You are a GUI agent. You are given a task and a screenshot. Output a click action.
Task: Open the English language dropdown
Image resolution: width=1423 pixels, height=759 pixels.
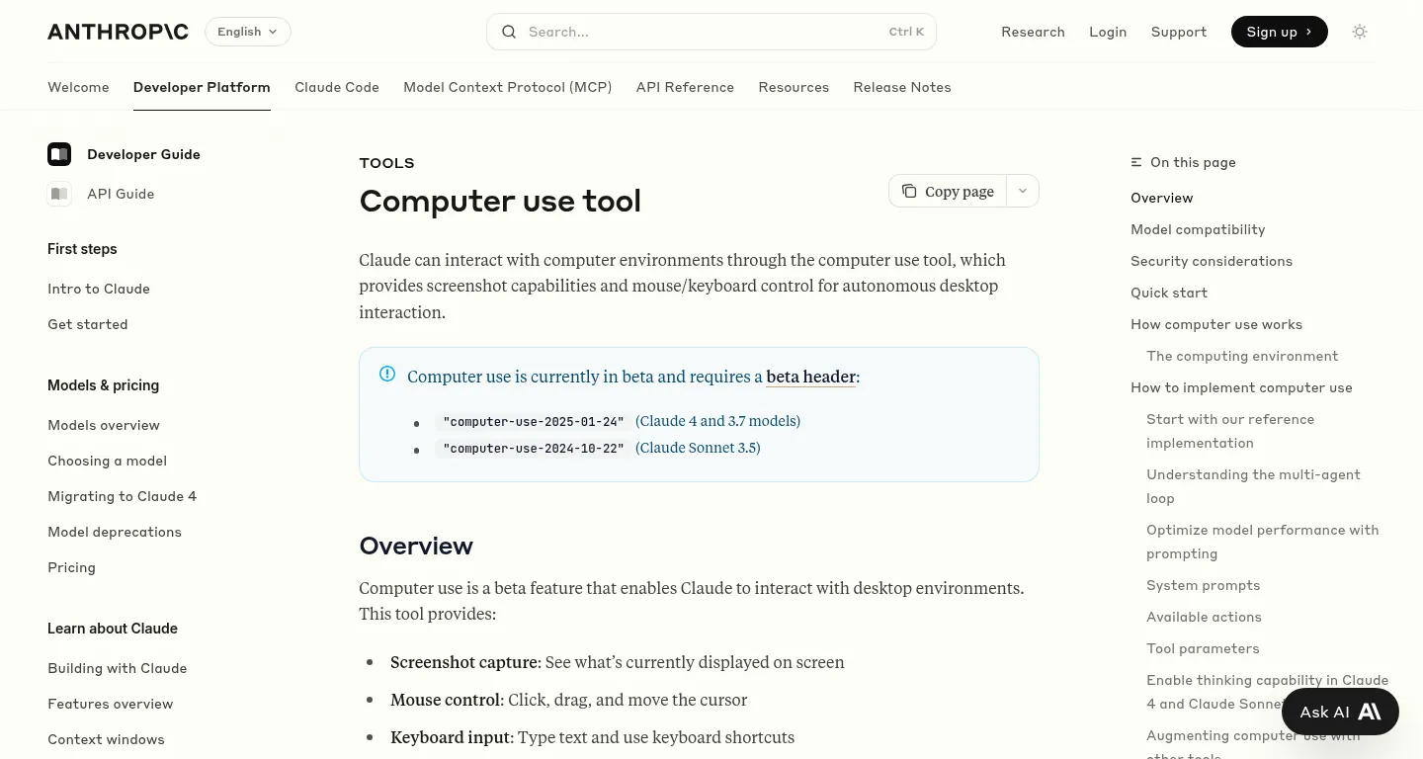pyautogui.click(x=248, y=32)
